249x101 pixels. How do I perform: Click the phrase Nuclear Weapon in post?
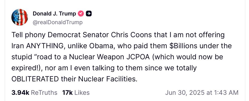point(95,57)
